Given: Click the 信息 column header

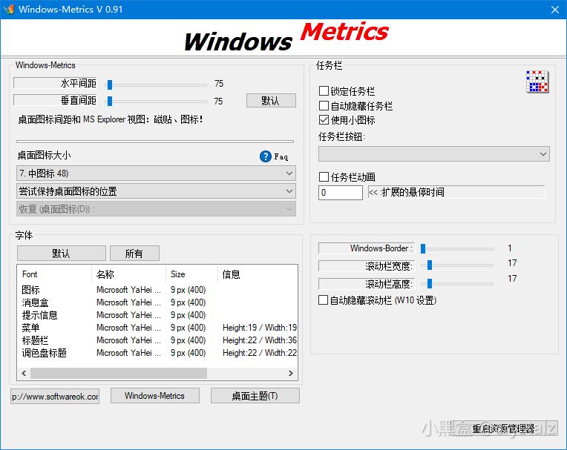Looking at the screenshot, I should tap(257, 274).
